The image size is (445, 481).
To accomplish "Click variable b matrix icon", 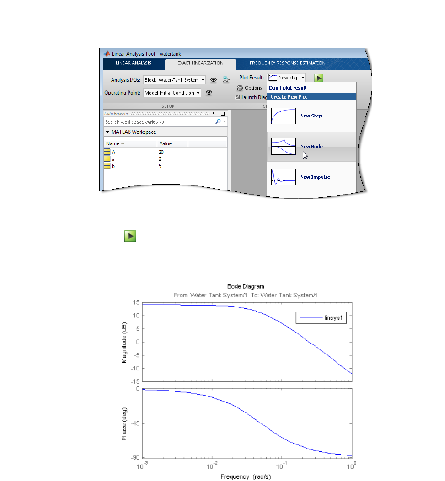I will click(107, 166).
